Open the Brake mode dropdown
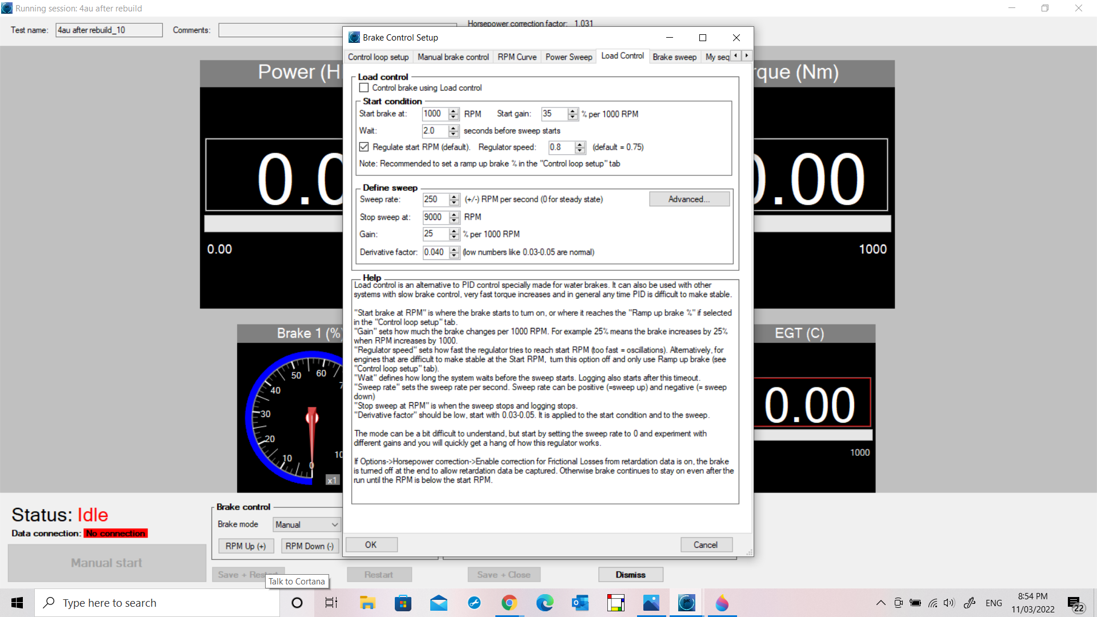The width and height of the screenshot is (1097, 617). [x=307, y=524]
